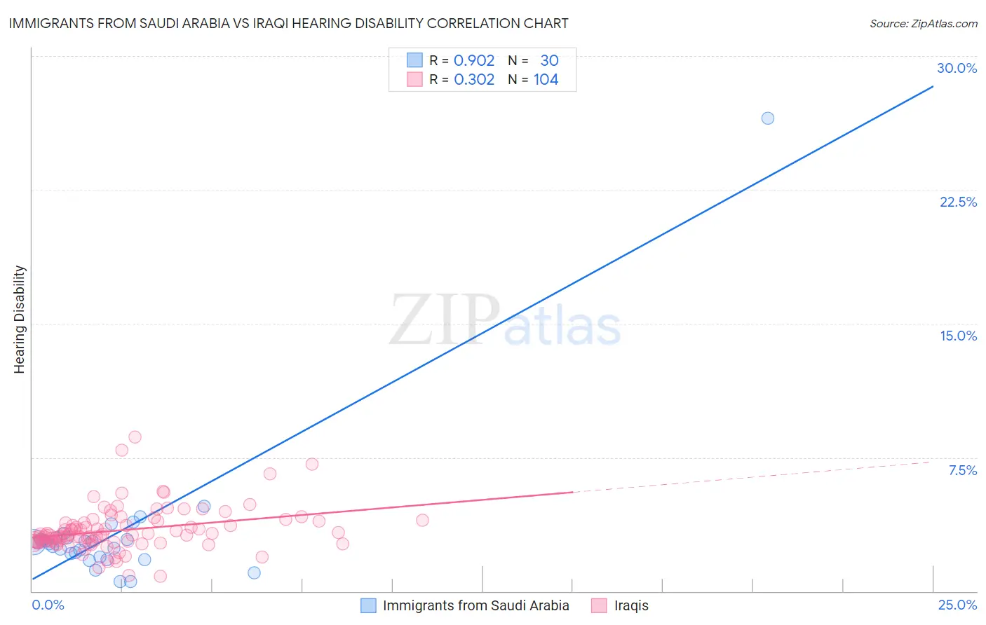
Task: Click the 7.5% y-axis label
Action: (962, 470)
